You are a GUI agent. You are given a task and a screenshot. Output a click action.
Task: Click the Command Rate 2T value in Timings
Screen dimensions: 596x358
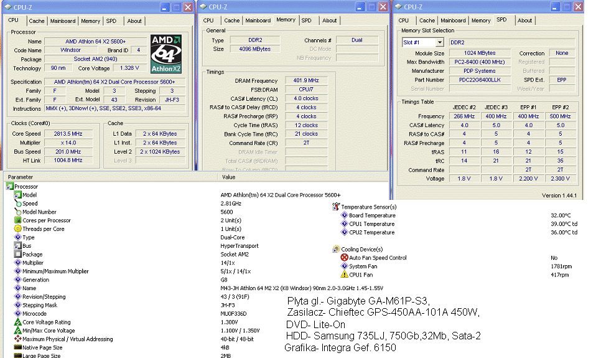click(x=306, y=143)
